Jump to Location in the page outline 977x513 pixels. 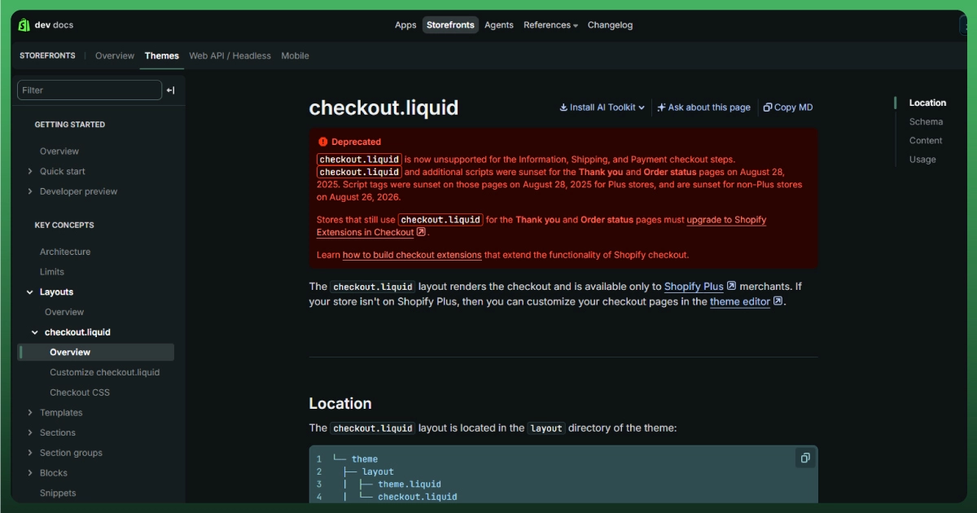[x=927, y=103]
